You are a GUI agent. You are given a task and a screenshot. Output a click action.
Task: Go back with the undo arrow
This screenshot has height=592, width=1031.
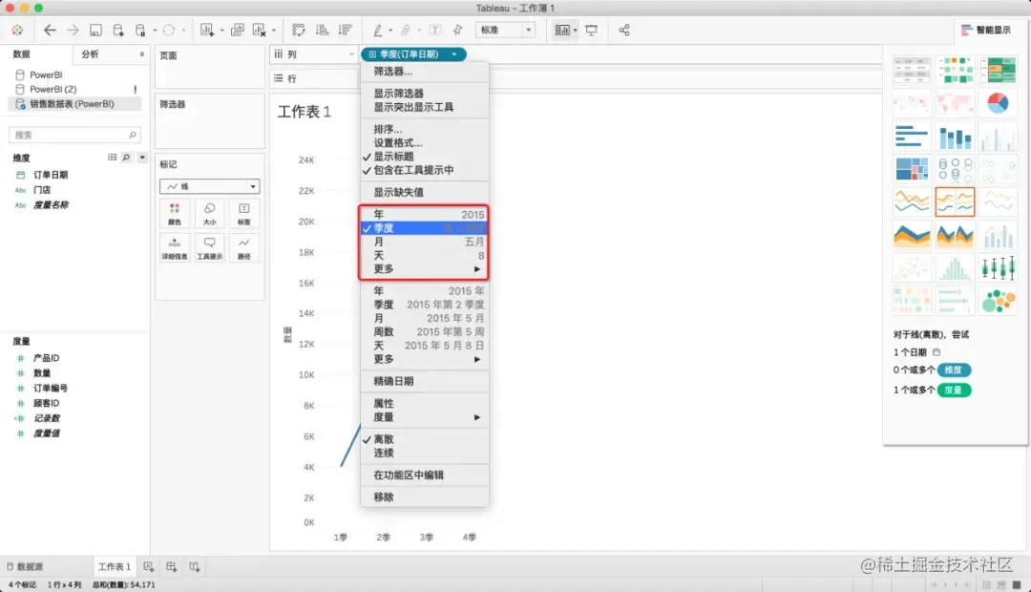pyautogui.click(x=50, y=30)
